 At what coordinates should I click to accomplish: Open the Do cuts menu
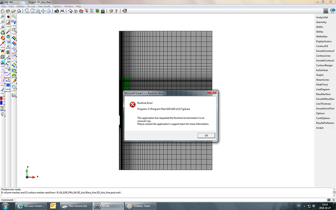[x=31, y=6]
